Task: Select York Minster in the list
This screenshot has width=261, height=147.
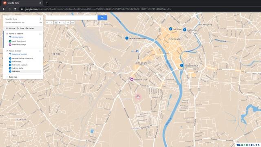Action: pyautogui.click(x=16, y=62)
